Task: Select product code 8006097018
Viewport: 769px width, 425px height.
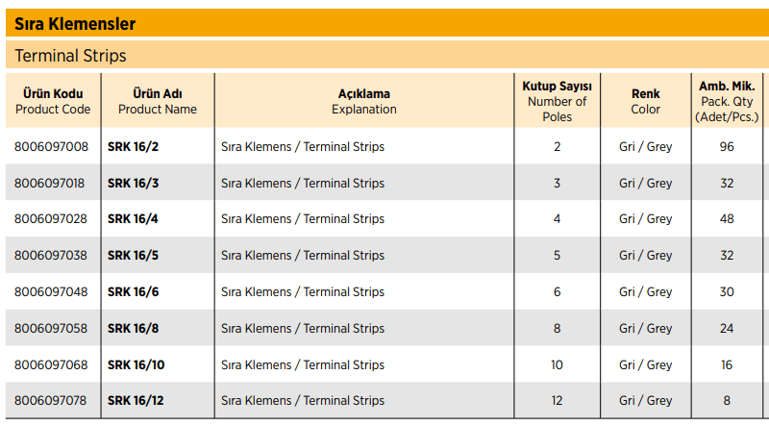Action: pyautogui.click(x=51, y=183)
